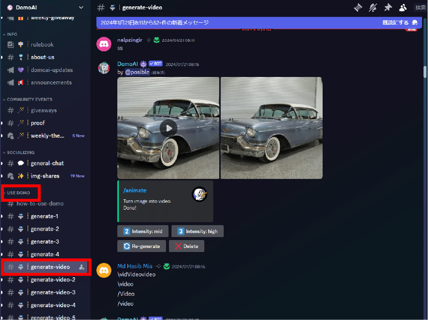Screen dimensions: 428x320
Task: Open the DomoAI server dropdown menu
Action: point(81,7)
